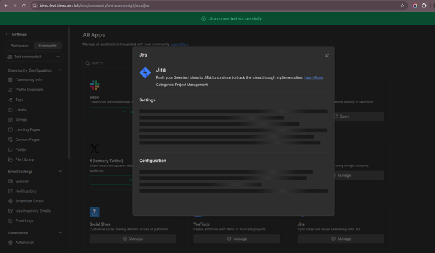Click browser Forward arrow
This screenshot has height=253, width=435.
tap(15, 6)
